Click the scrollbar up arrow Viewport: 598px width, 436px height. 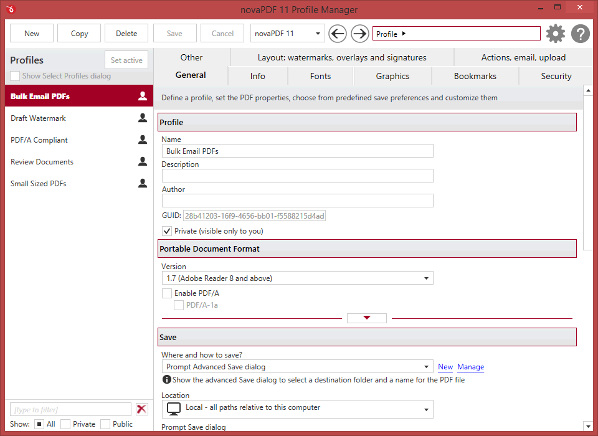tap(588, 90)
